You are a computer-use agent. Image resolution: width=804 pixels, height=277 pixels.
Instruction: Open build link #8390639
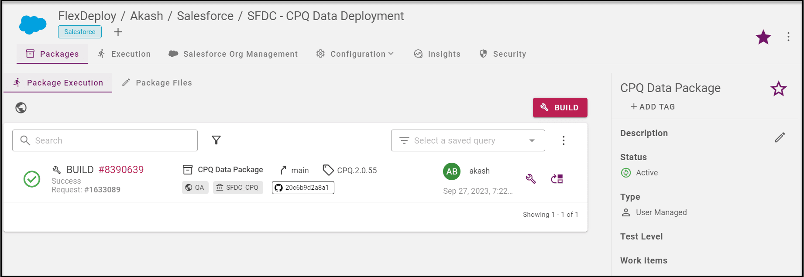(121, 170)
